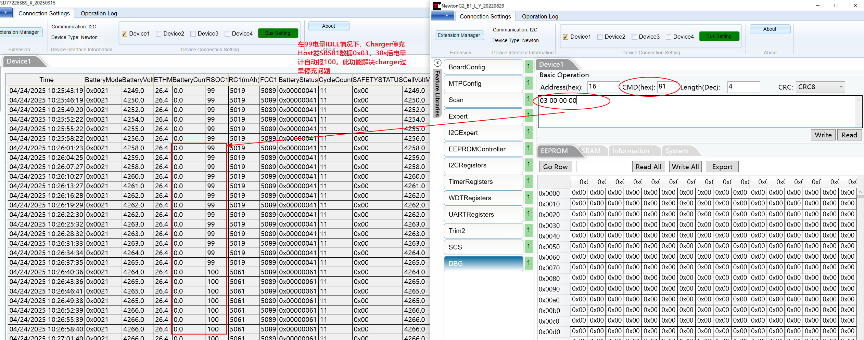Open Scan feature library
The image size is (864, 340).
484,100
